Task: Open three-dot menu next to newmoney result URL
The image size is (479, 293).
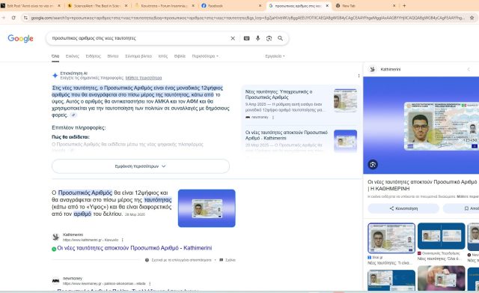Action: [150, 283]
